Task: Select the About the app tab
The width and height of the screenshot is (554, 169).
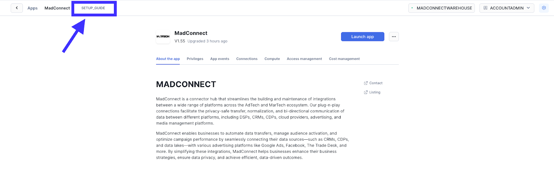Action: coord(168,59)
